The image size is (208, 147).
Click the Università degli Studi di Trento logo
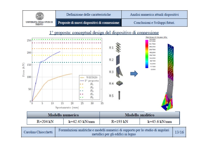click(39, 16)
